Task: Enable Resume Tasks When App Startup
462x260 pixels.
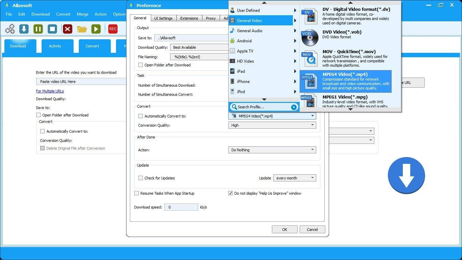Action: point(137,193)
